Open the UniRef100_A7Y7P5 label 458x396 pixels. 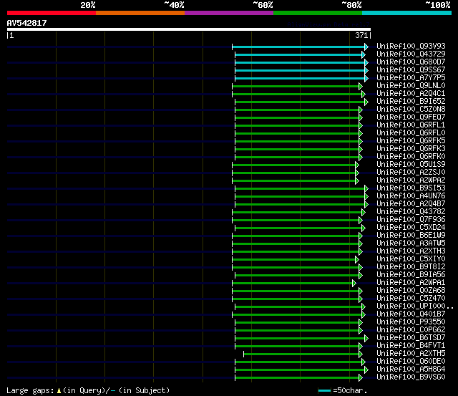(x=411, y=78)
